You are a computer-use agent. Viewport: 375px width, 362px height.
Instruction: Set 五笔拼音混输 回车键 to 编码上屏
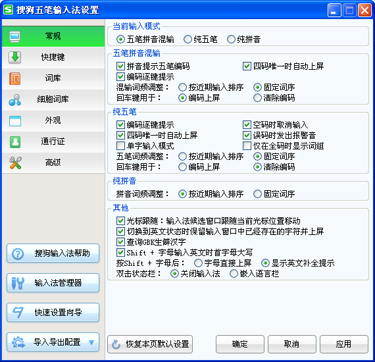[x=182, y=98]
